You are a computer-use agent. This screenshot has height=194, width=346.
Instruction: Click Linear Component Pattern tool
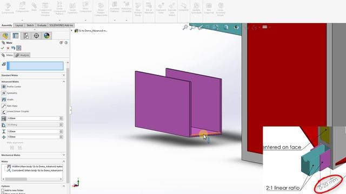pyautogui.click(x=59, y=9)
